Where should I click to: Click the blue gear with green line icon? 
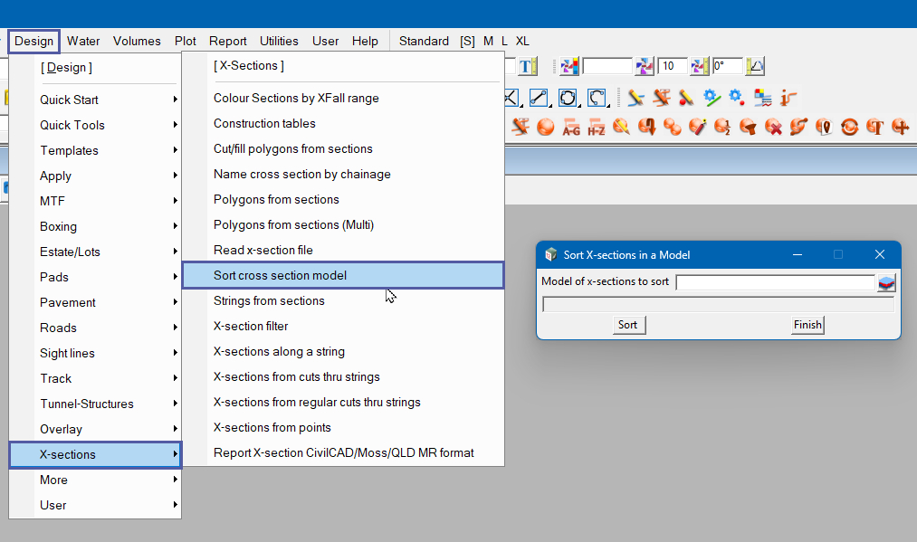[x=712, y=97]
